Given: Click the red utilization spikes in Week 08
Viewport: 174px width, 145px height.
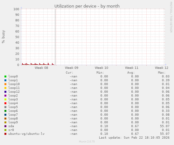Looking at the screenshot, I should [38, 64].
